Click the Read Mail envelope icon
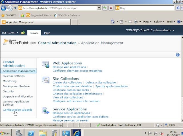This screenshot has width=183, height=136. coord(130,22)
